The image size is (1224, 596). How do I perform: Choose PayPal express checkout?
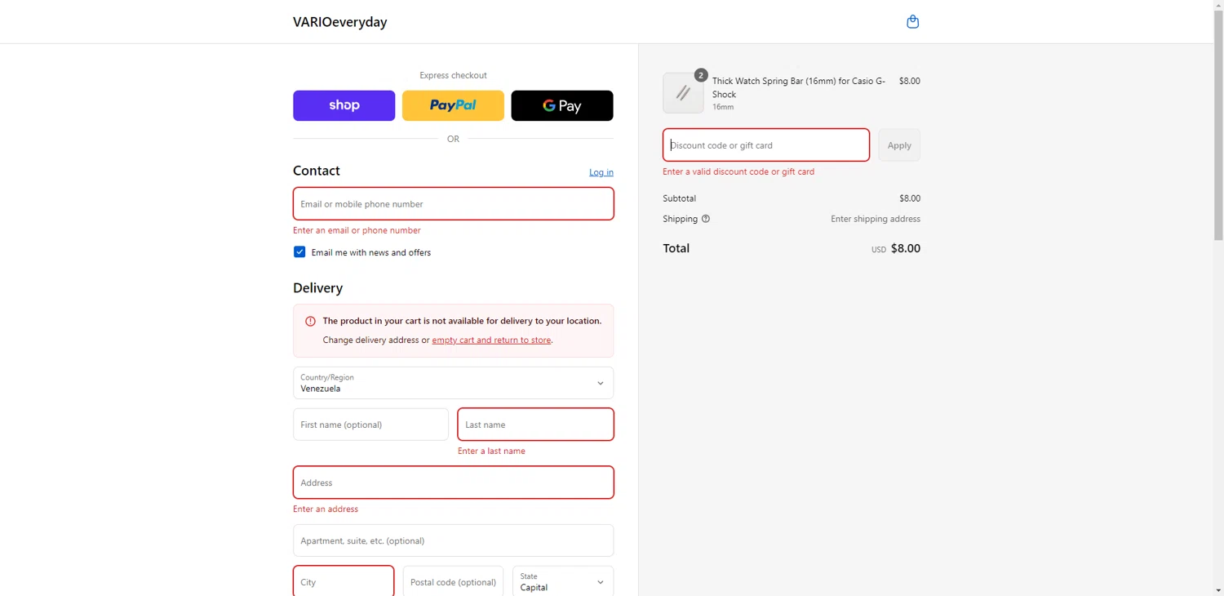click(453, 105)
